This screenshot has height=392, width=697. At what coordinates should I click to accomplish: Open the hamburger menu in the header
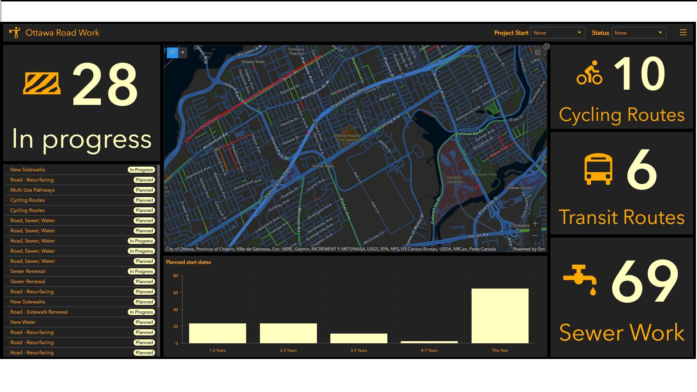click(x=683, y=33)
